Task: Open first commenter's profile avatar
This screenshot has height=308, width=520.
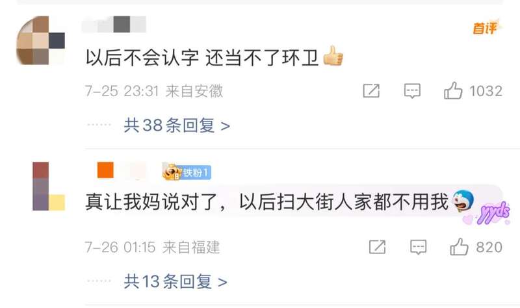Action: click(x=40, y=40)
